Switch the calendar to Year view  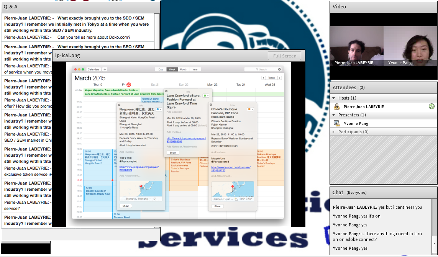click(x=195, y=69)
